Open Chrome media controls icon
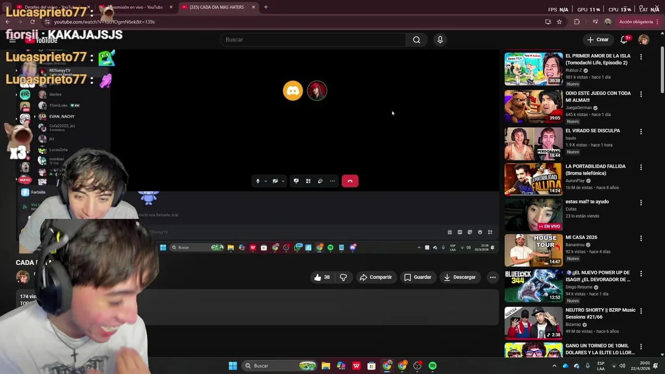665x374 pixels. [x=595, y=22]
